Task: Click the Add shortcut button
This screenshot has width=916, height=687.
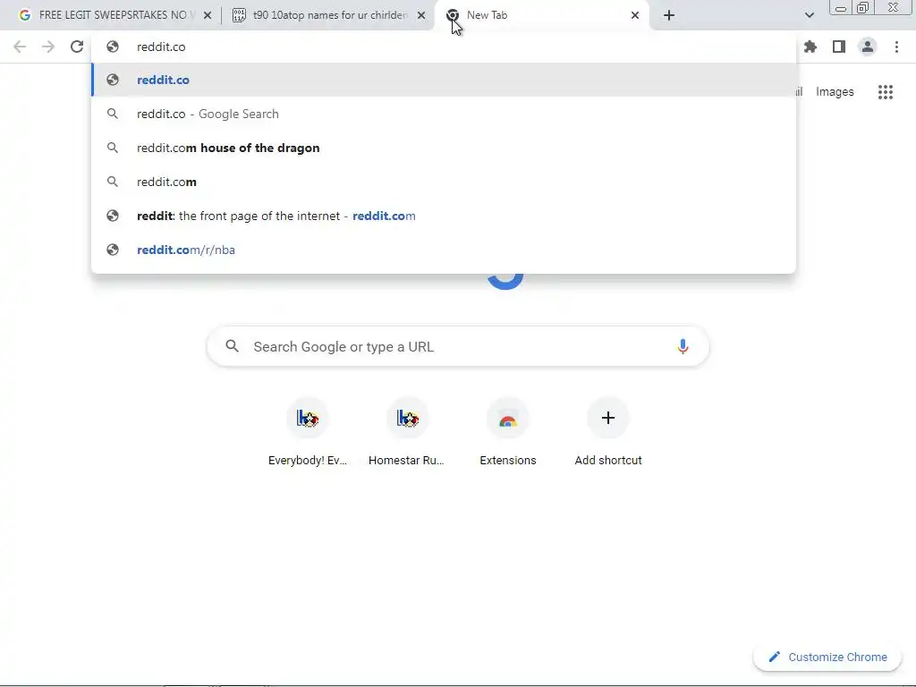Action: 608,432
